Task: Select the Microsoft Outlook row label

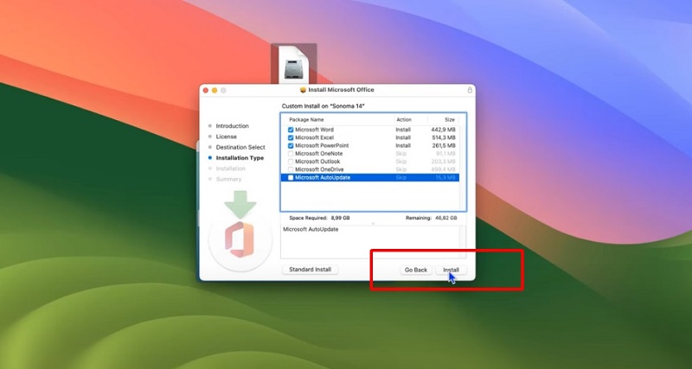Action: pos(317,162)
